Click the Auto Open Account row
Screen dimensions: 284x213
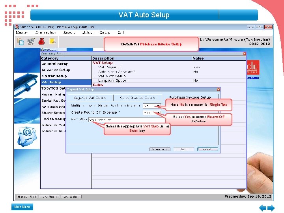(169, 72)
